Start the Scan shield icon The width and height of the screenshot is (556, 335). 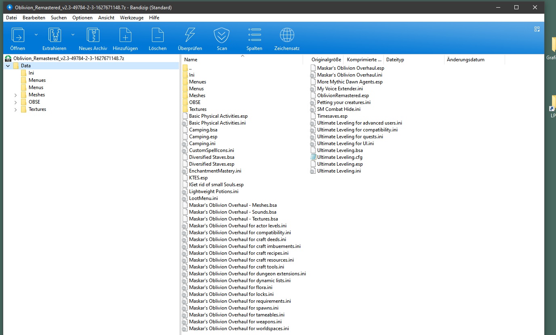point(222,35)
